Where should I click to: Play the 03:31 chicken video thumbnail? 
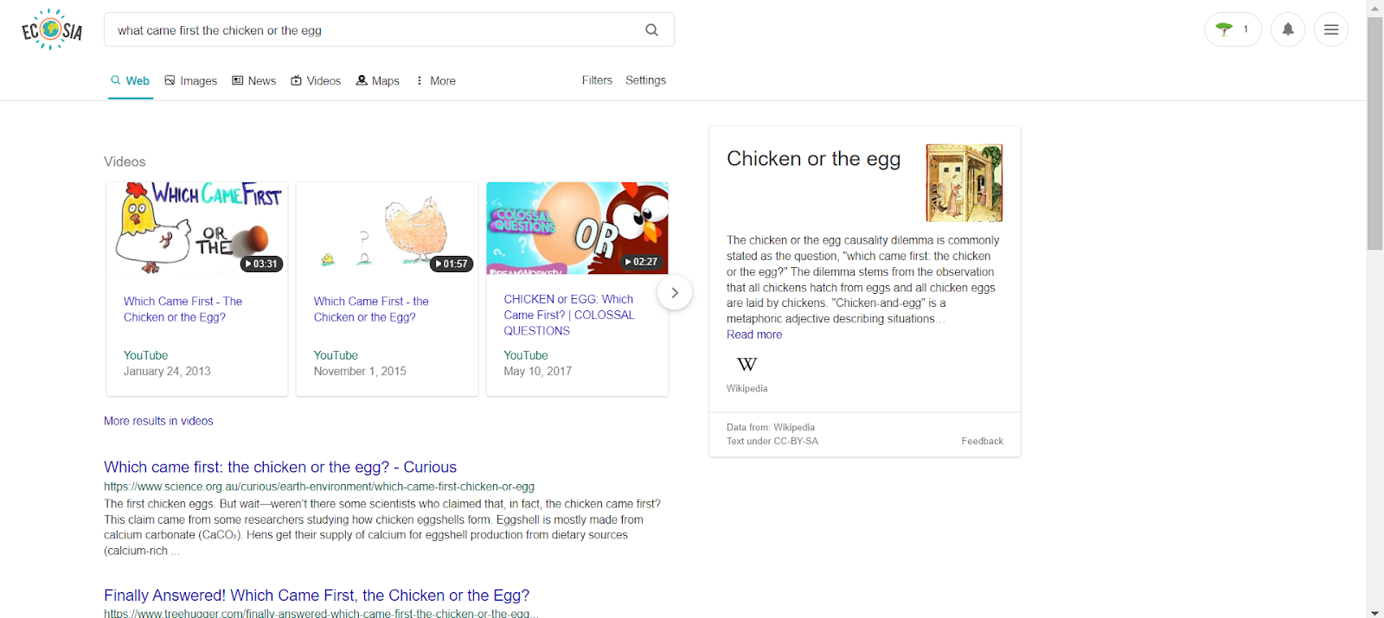point(197,228)
